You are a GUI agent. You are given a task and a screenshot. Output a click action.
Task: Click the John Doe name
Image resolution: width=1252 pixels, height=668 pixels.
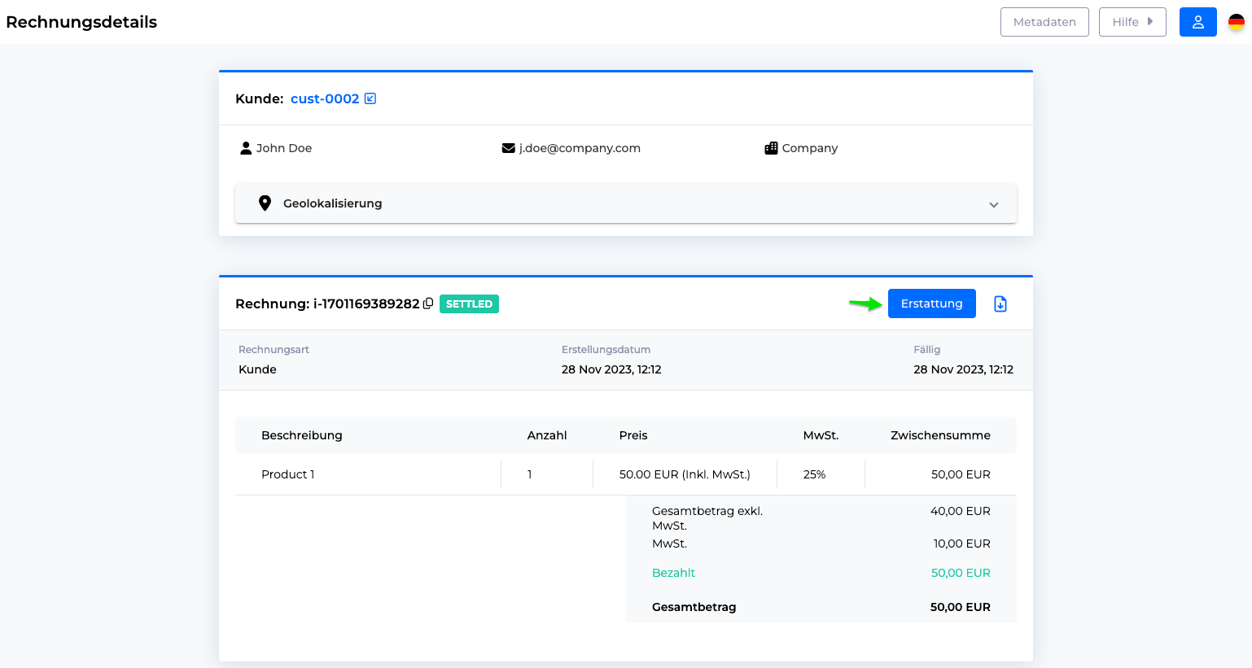click(x=284, y=148)
